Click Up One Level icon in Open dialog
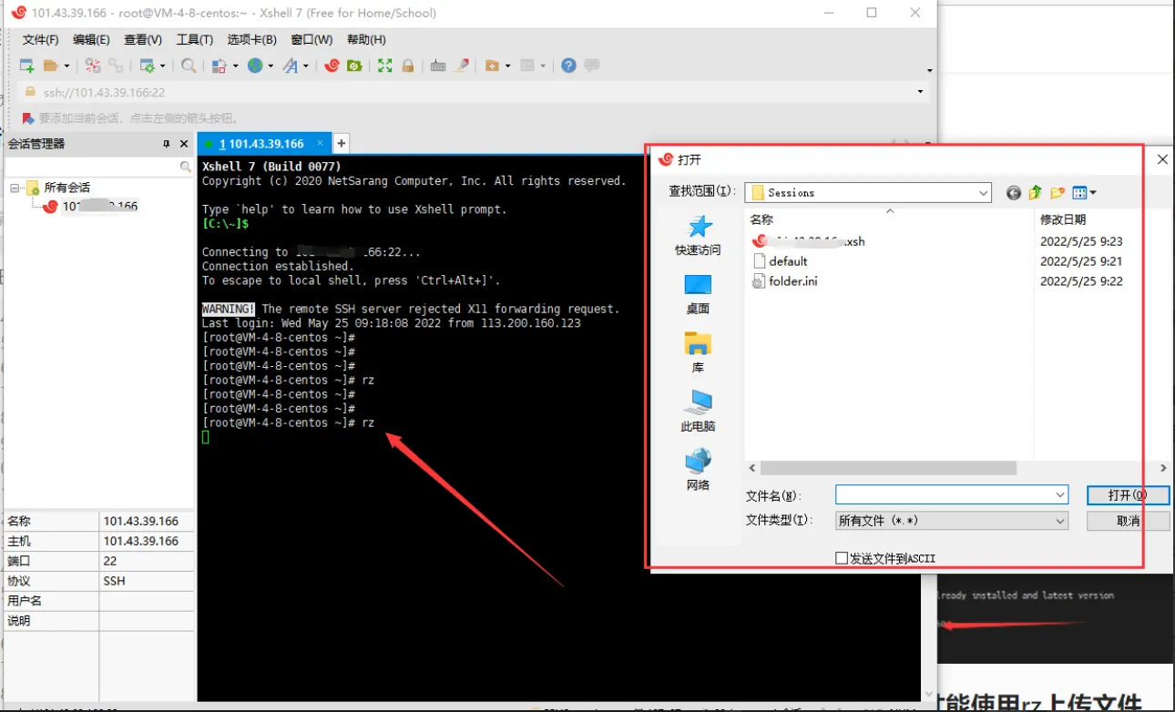Viewport: 1175px width, 712px height. tap(1036, 192)
